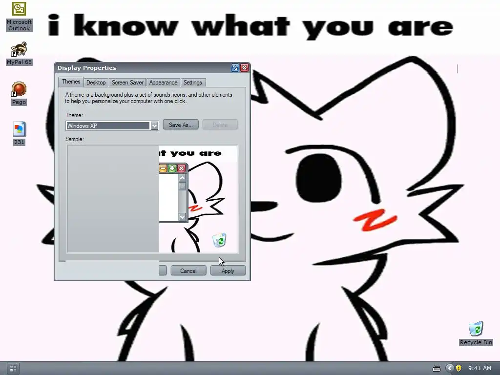Image resolution: width=500 pixels, height=375 pixels.
Task: Click the Apply button
Action: tap(228, 271)
